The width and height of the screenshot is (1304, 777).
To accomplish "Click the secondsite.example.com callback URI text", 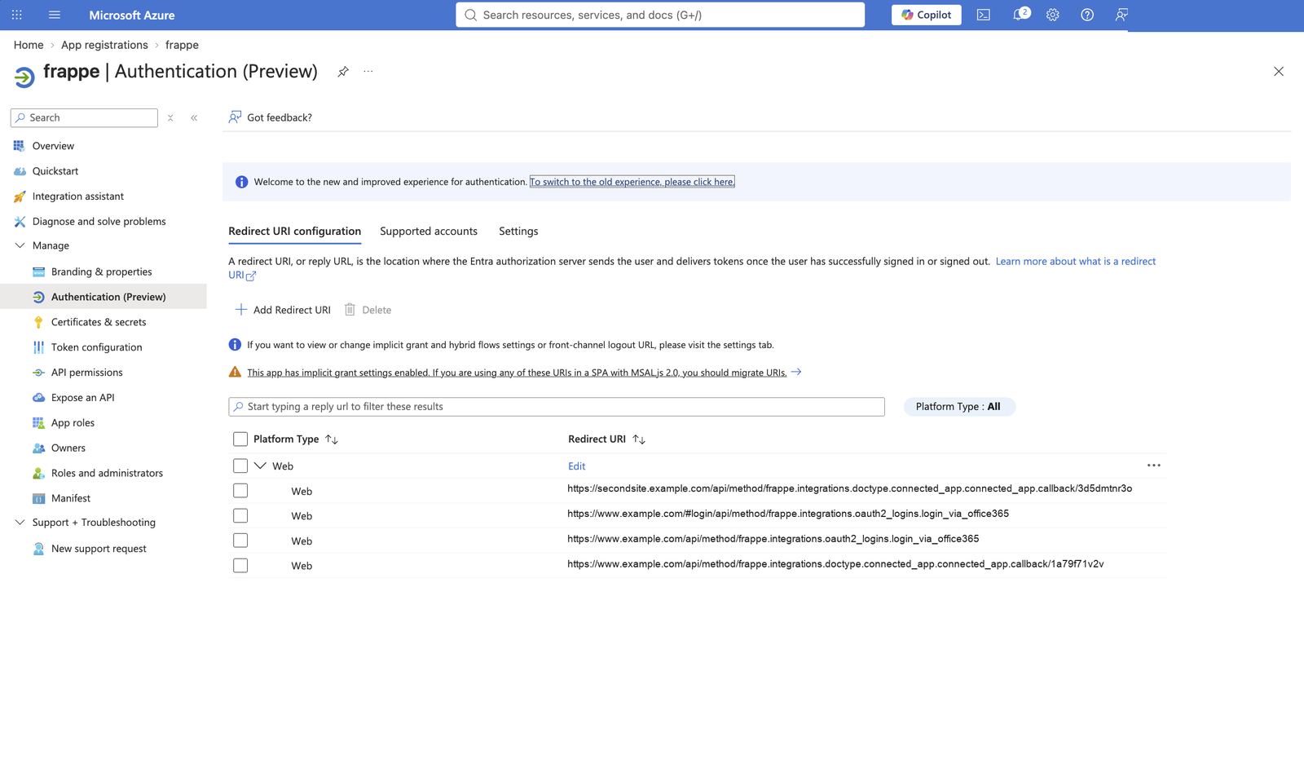I will point(850,488).
